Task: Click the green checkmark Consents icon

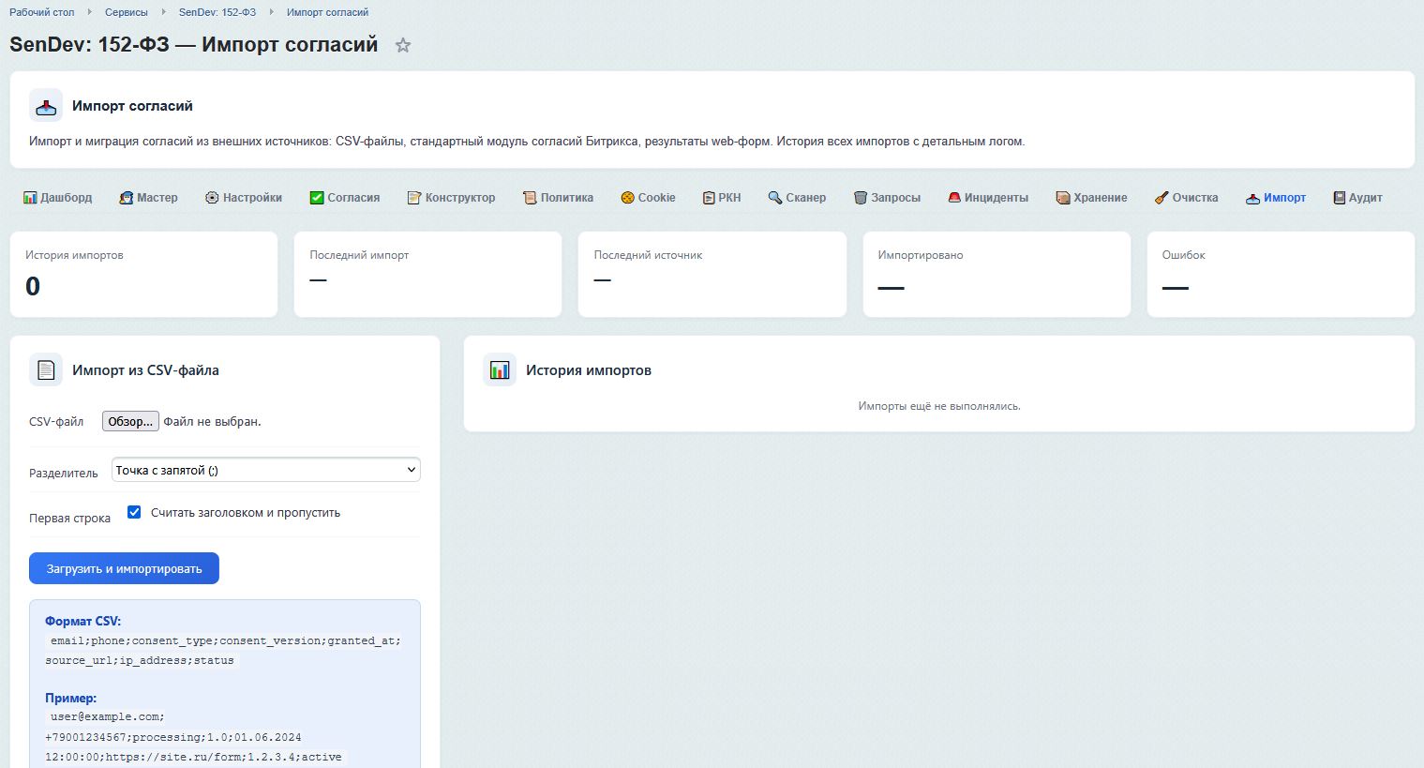Action: 317,198
